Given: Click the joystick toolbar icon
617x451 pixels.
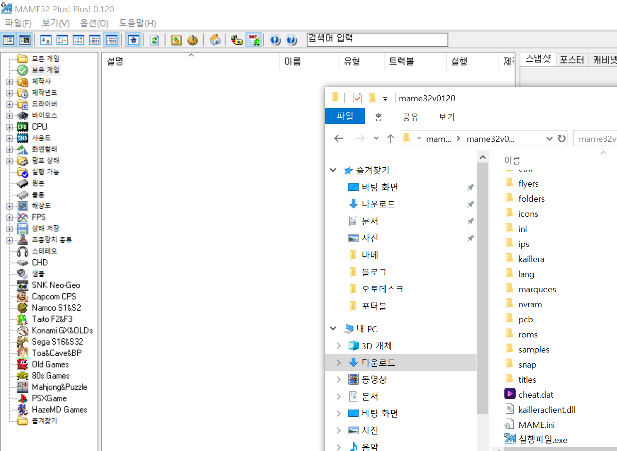Looking at the screenshot, I should click(x=192, y=40).
